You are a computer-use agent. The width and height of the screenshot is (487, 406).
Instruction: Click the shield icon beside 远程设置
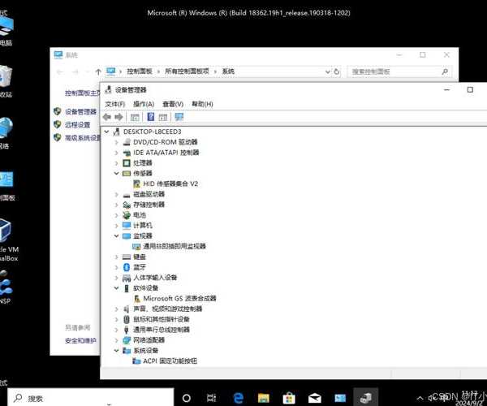click(57, 124)
